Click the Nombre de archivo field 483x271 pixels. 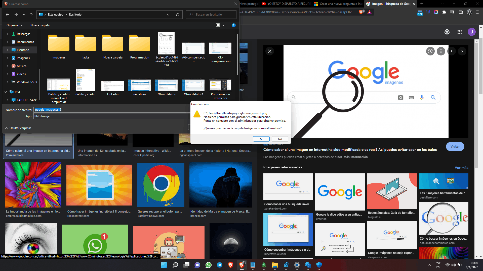tap(111, 110)
